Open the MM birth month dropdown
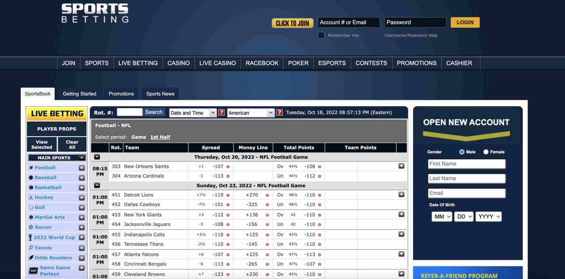 441,217
